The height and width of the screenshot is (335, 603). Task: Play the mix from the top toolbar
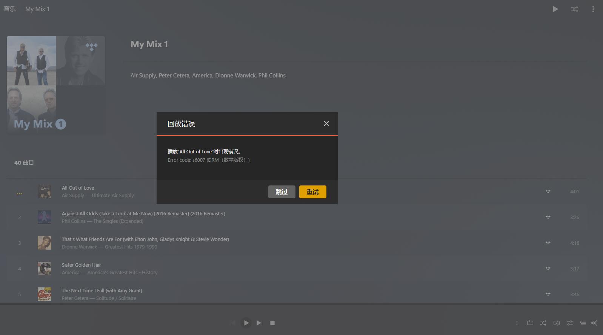tap(555, 9)
